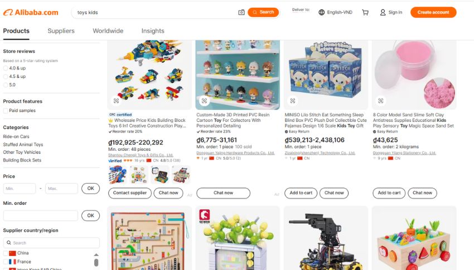
Task: Click Create account button
Action: [x=433, y=12]
